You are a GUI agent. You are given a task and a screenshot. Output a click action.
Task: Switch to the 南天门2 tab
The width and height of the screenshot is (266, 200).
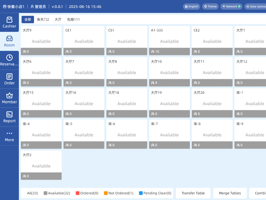pos(43,19)
